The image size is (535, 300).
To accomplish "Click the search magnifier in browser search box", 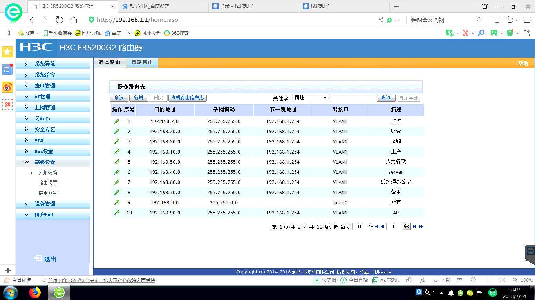I will (x=479, y=20).
